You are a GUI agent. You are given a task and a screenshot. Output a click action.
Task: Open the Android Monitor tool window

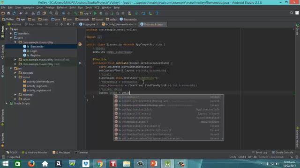34,153
